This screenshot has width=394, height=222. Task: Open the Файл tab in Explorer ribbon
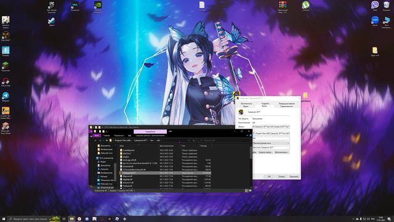(x=96, y=136)
